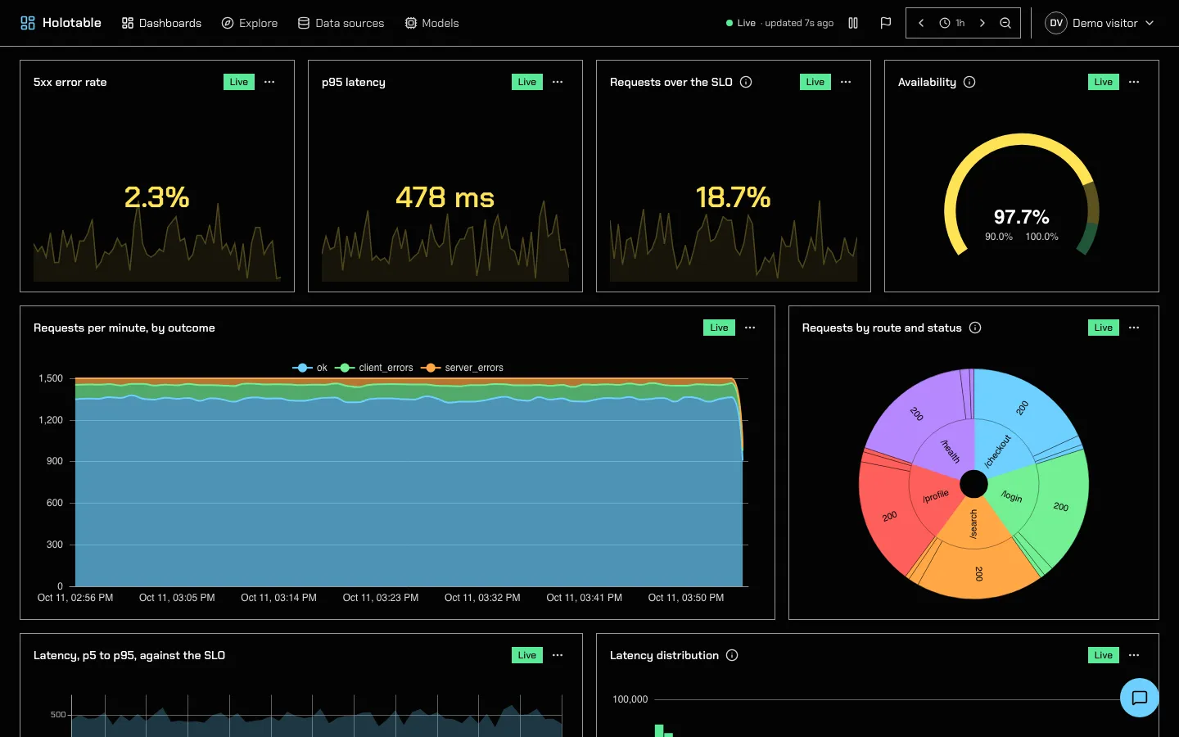The height and width of the screenshot is (737, 1179).
Task: Go to the next time range
Action: [982, 23]
